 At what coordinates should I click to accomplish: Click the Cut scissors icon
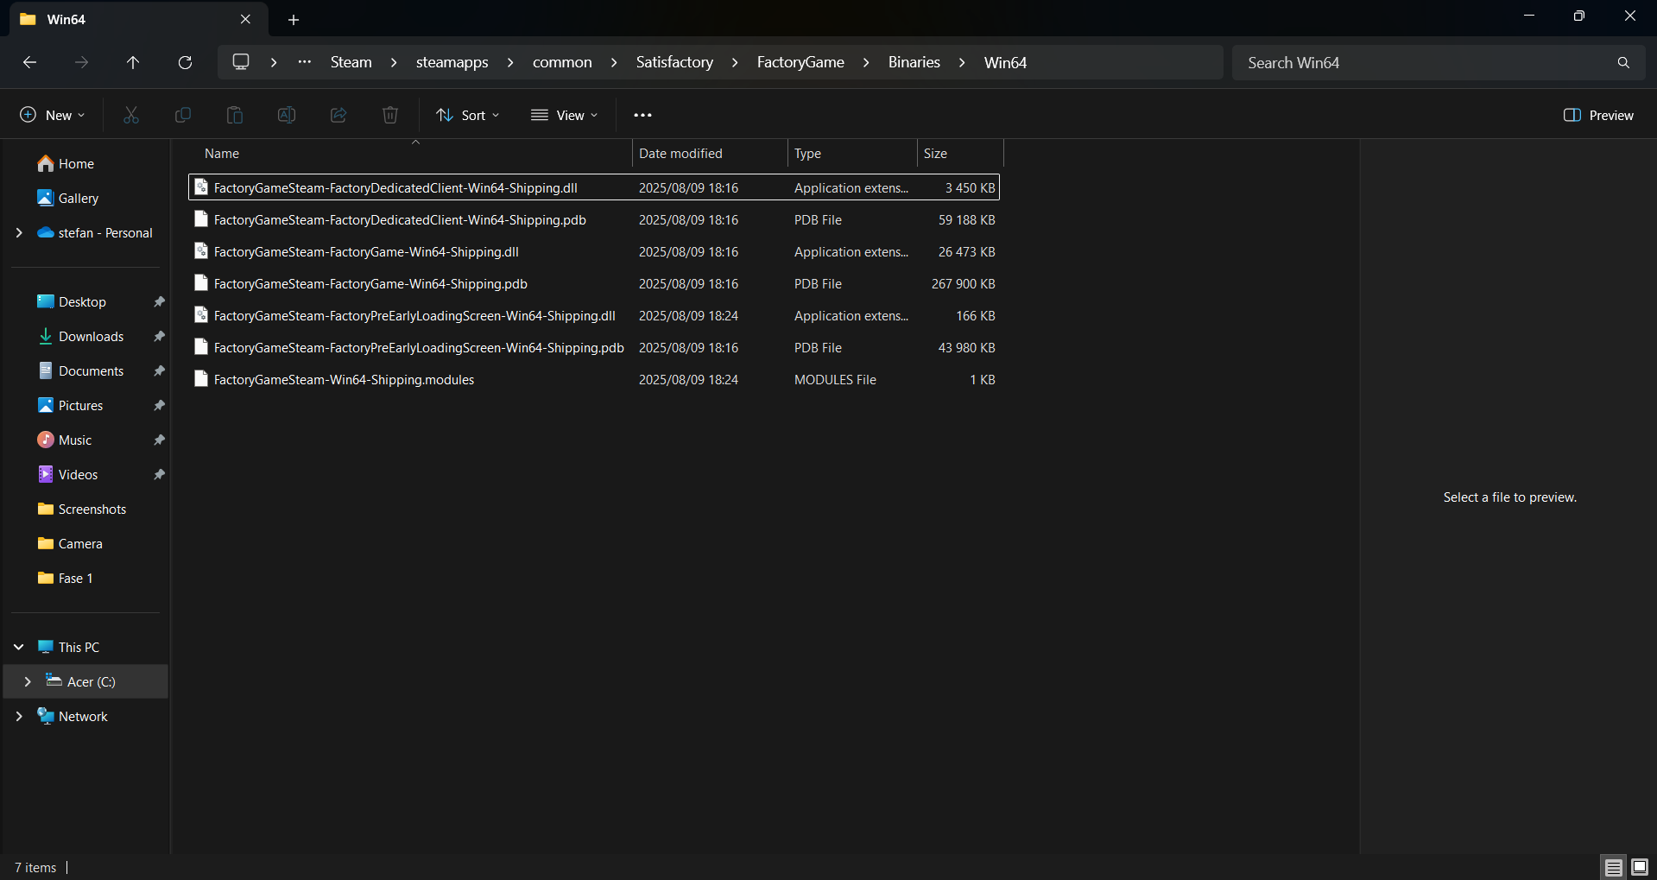point(131,115)
